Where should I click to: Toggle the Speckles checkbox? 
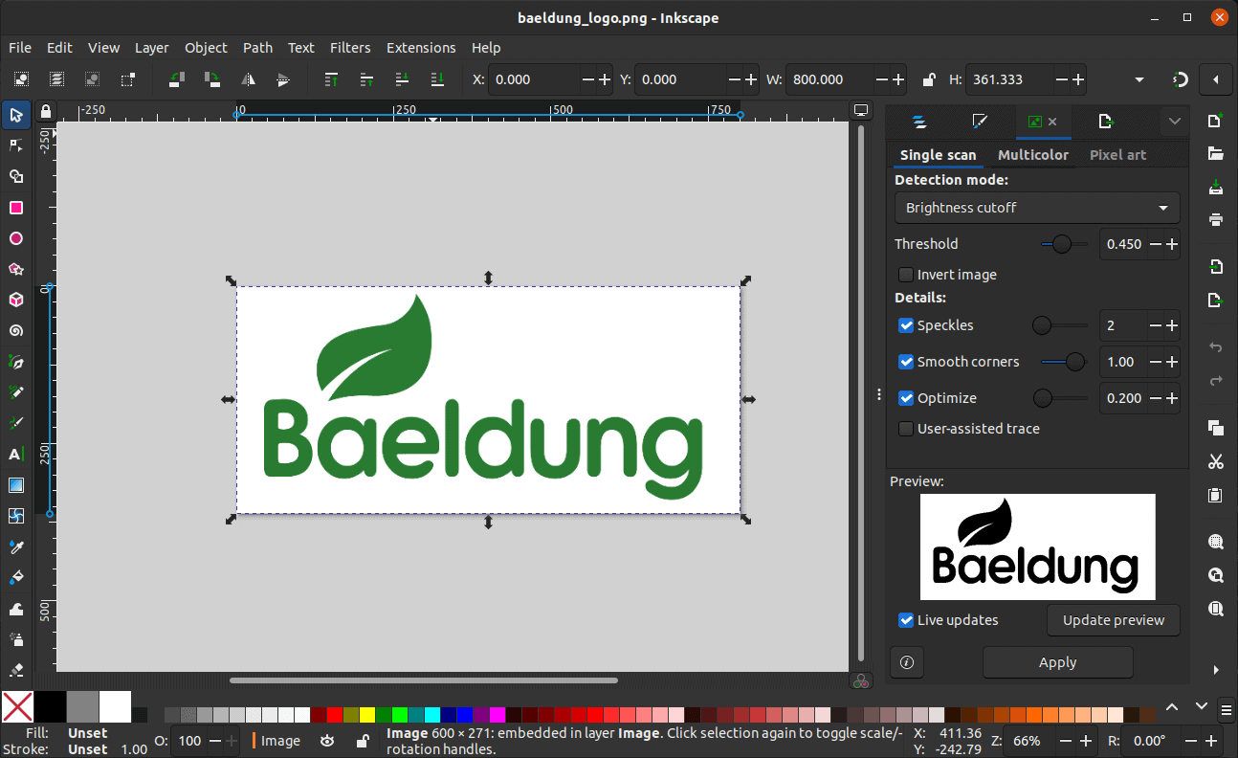[x=905, y=325]
